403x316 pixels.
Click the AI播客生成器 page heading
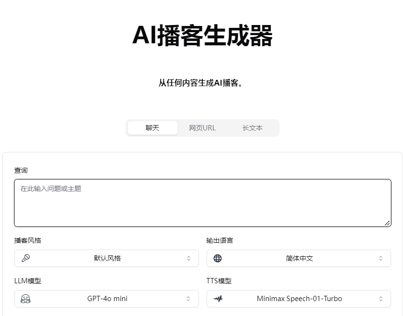pyautogui.click(x=202, y=36)
